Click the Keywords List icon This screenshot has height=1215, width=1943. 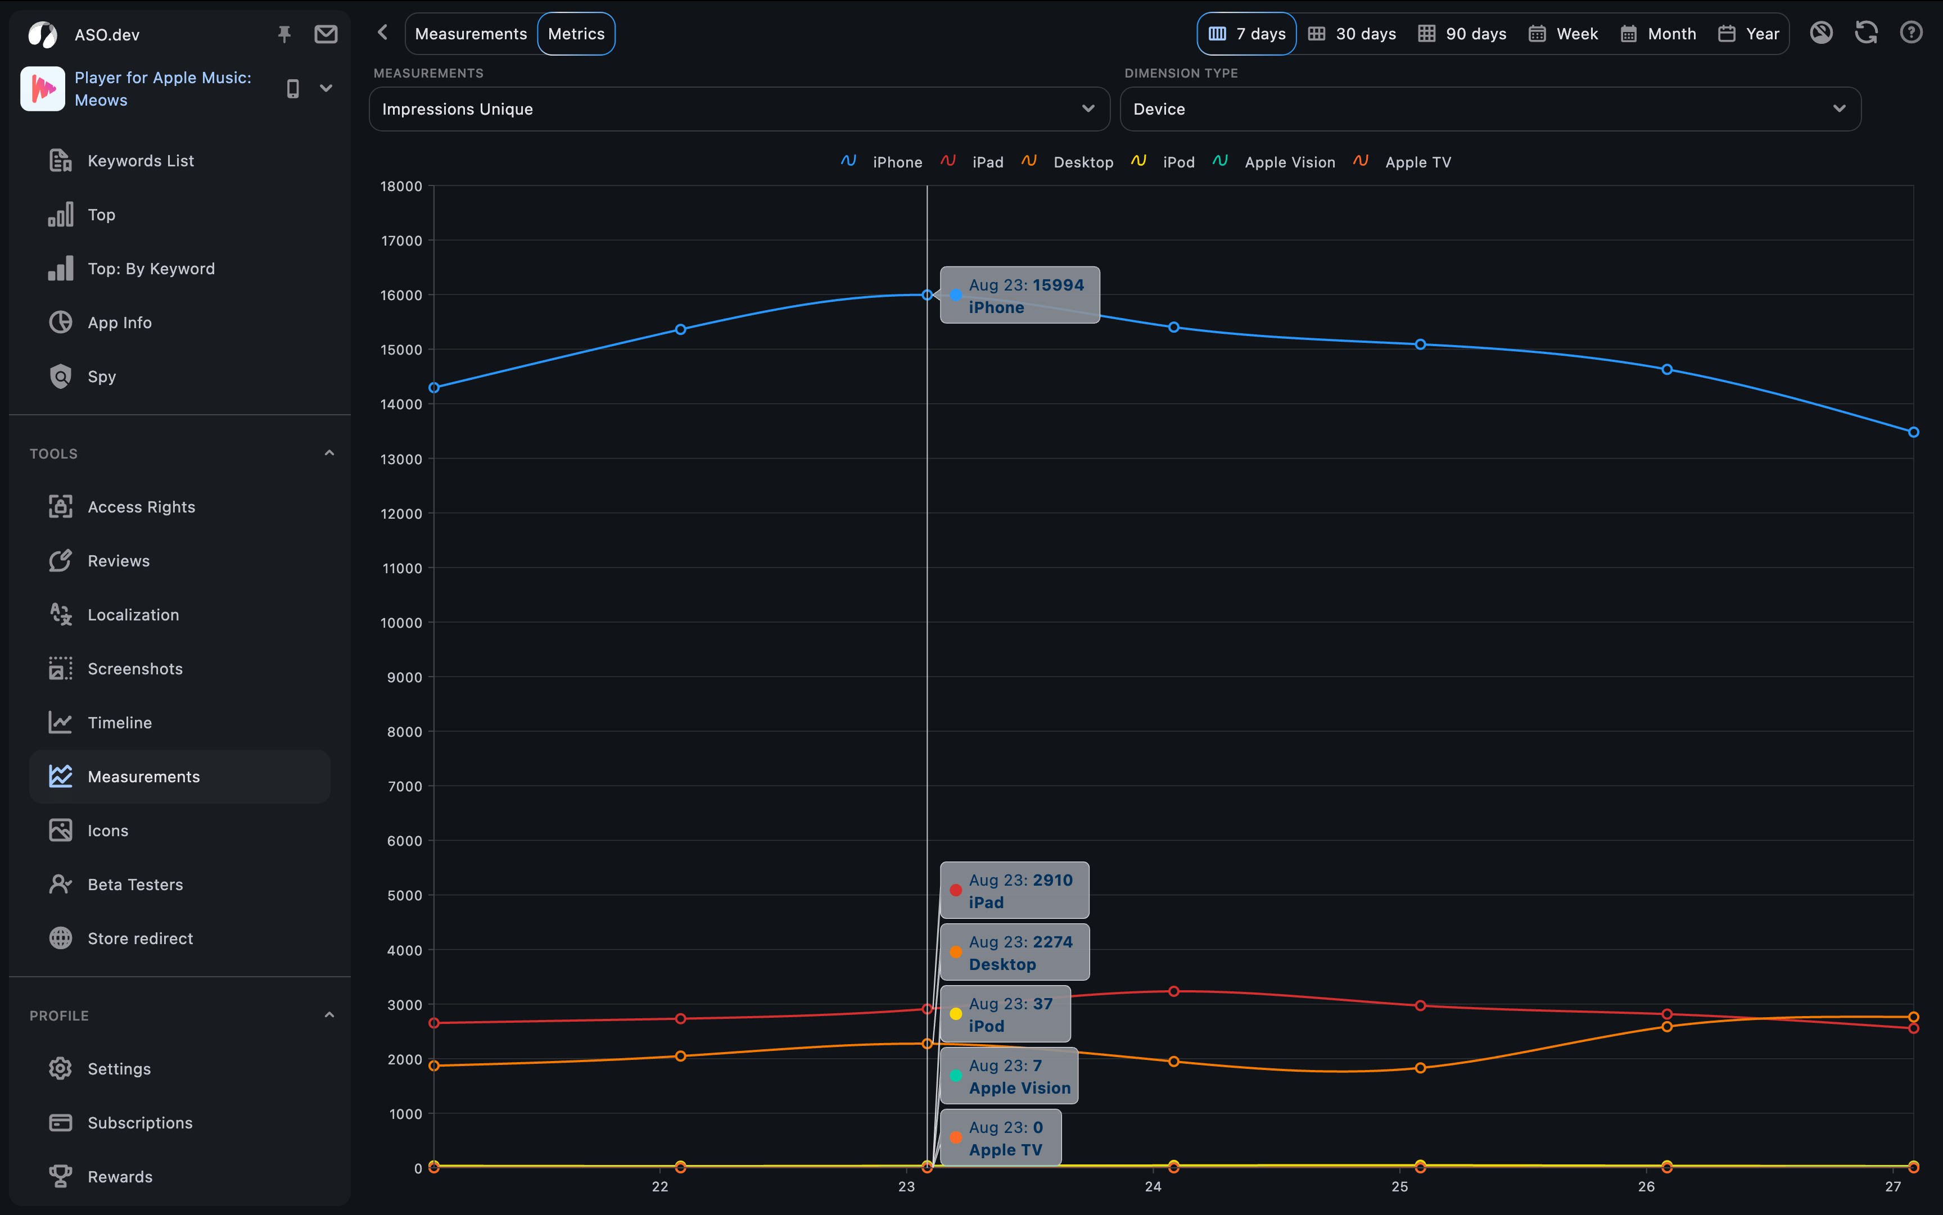[x=60, y=161]
